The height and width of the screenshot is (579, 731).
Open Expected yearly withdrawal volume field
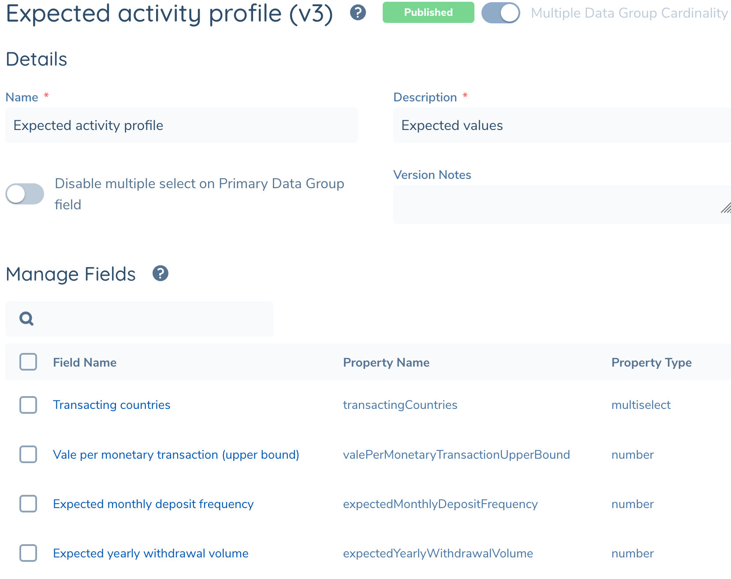tap(150, 553)
